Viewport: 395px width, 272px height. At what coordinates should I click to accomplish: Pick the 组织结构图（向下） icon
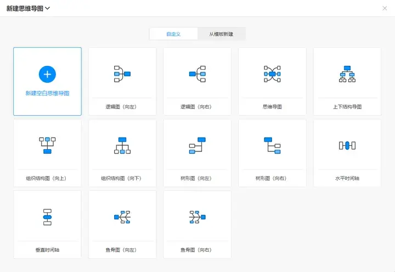122,145
